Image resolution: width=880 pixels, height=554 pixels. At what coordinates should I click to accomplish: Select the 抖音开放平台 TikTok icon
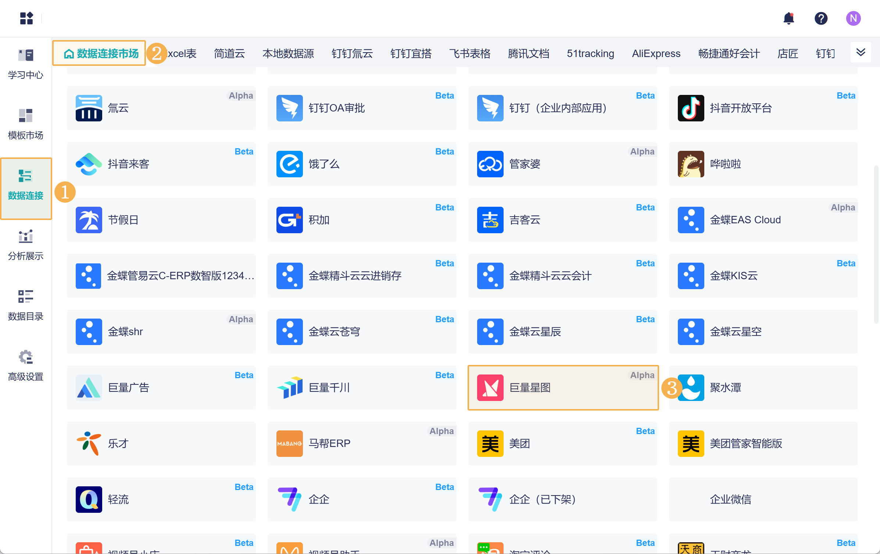pos(691,108)
